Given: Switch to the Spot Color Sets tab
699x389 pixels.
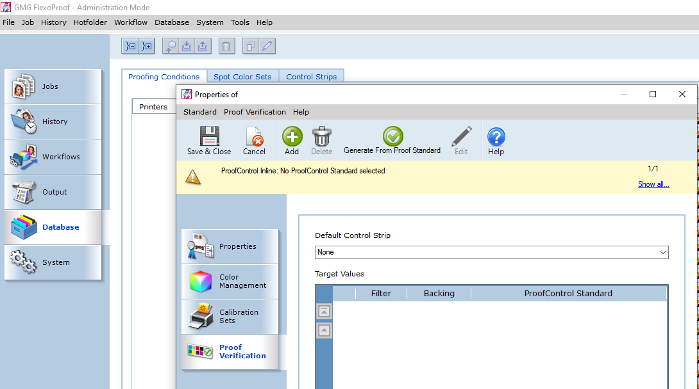Looking at the screenshot, I should pos(242,77).
